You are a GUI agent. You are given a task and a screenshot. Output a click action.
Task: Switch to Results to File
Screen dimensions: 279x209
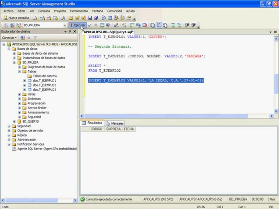[x=165, y=25]
